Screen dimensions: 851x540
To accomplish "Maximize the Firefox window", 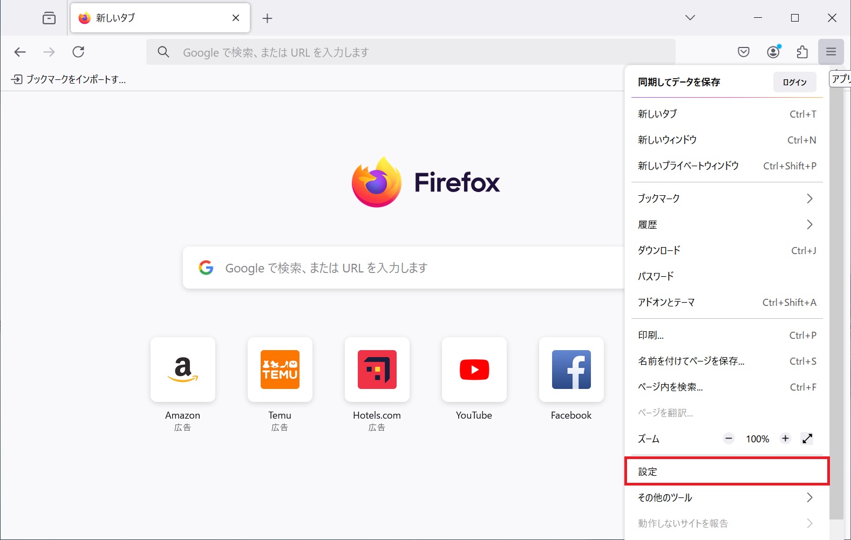I will [795, 18].
